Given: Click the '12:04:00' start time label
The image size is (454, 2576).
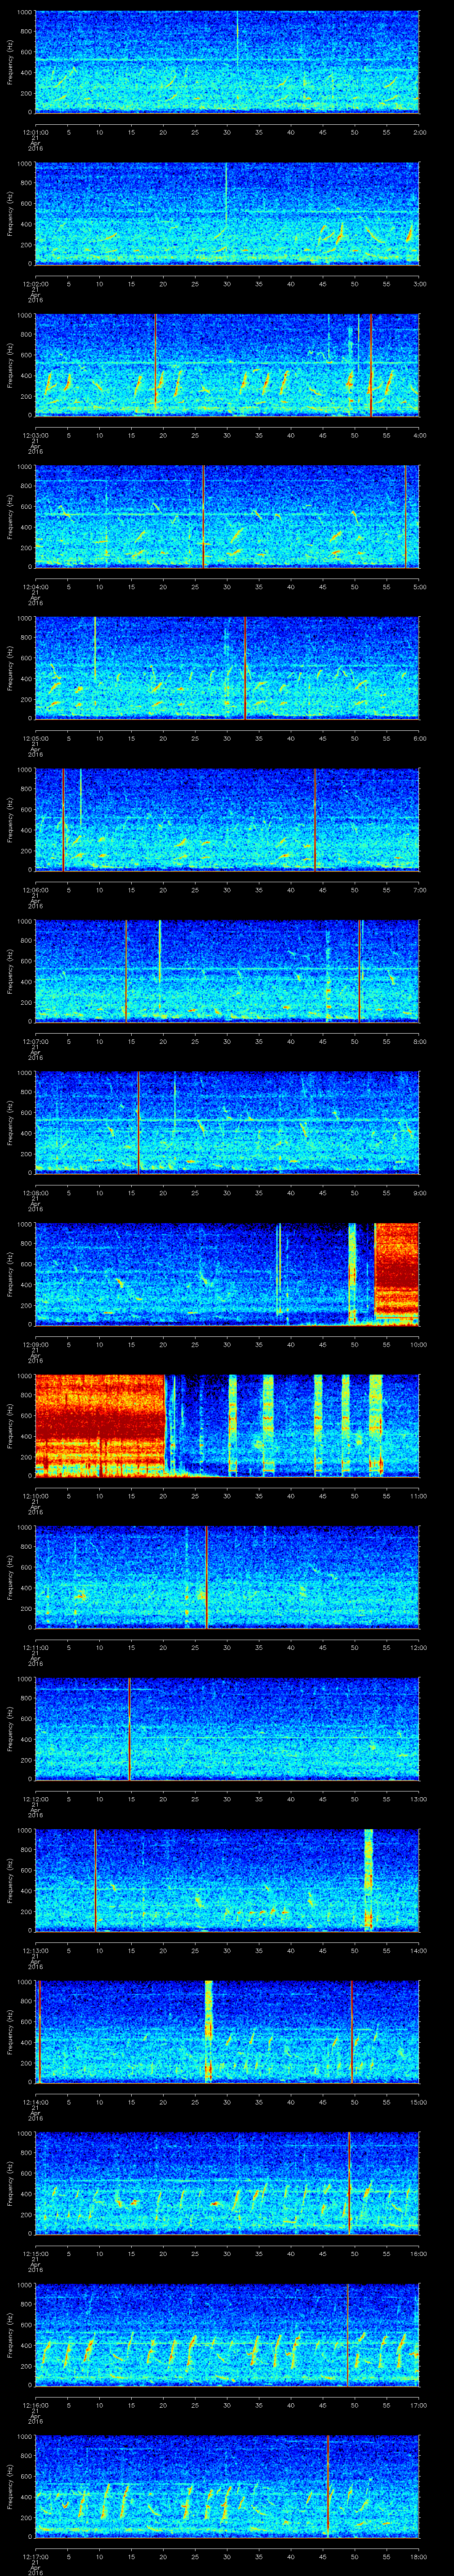Looking at the screenshot, I should pos(35,587).
